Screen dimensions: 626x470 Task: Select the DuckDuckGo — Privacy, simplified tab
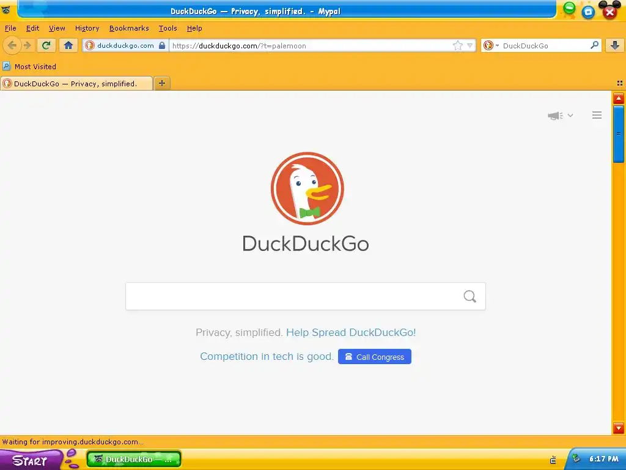pos(76,83)
